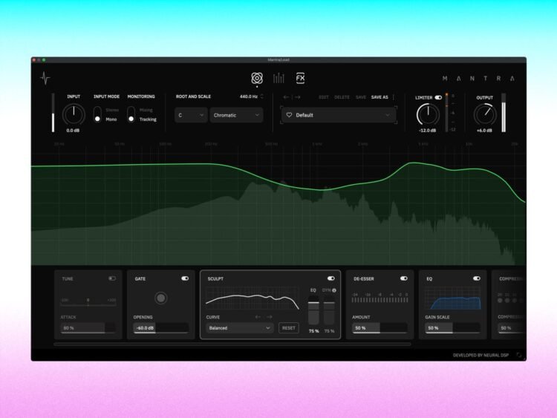557x418 pixels.
Task: Enable the Tune module switch
Action: point(112,278)
